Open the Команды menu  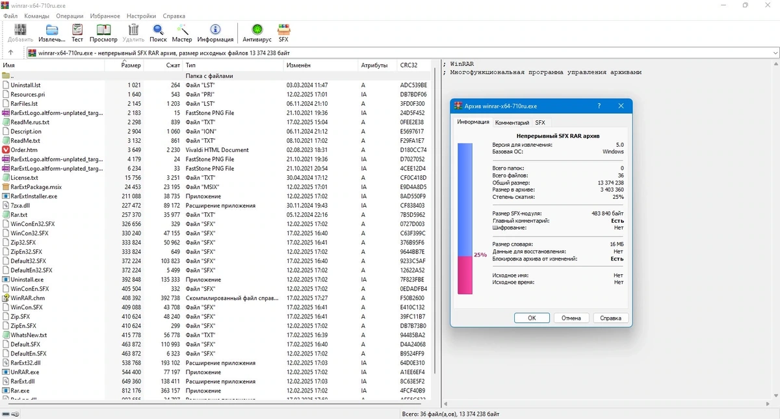[36, 16]
